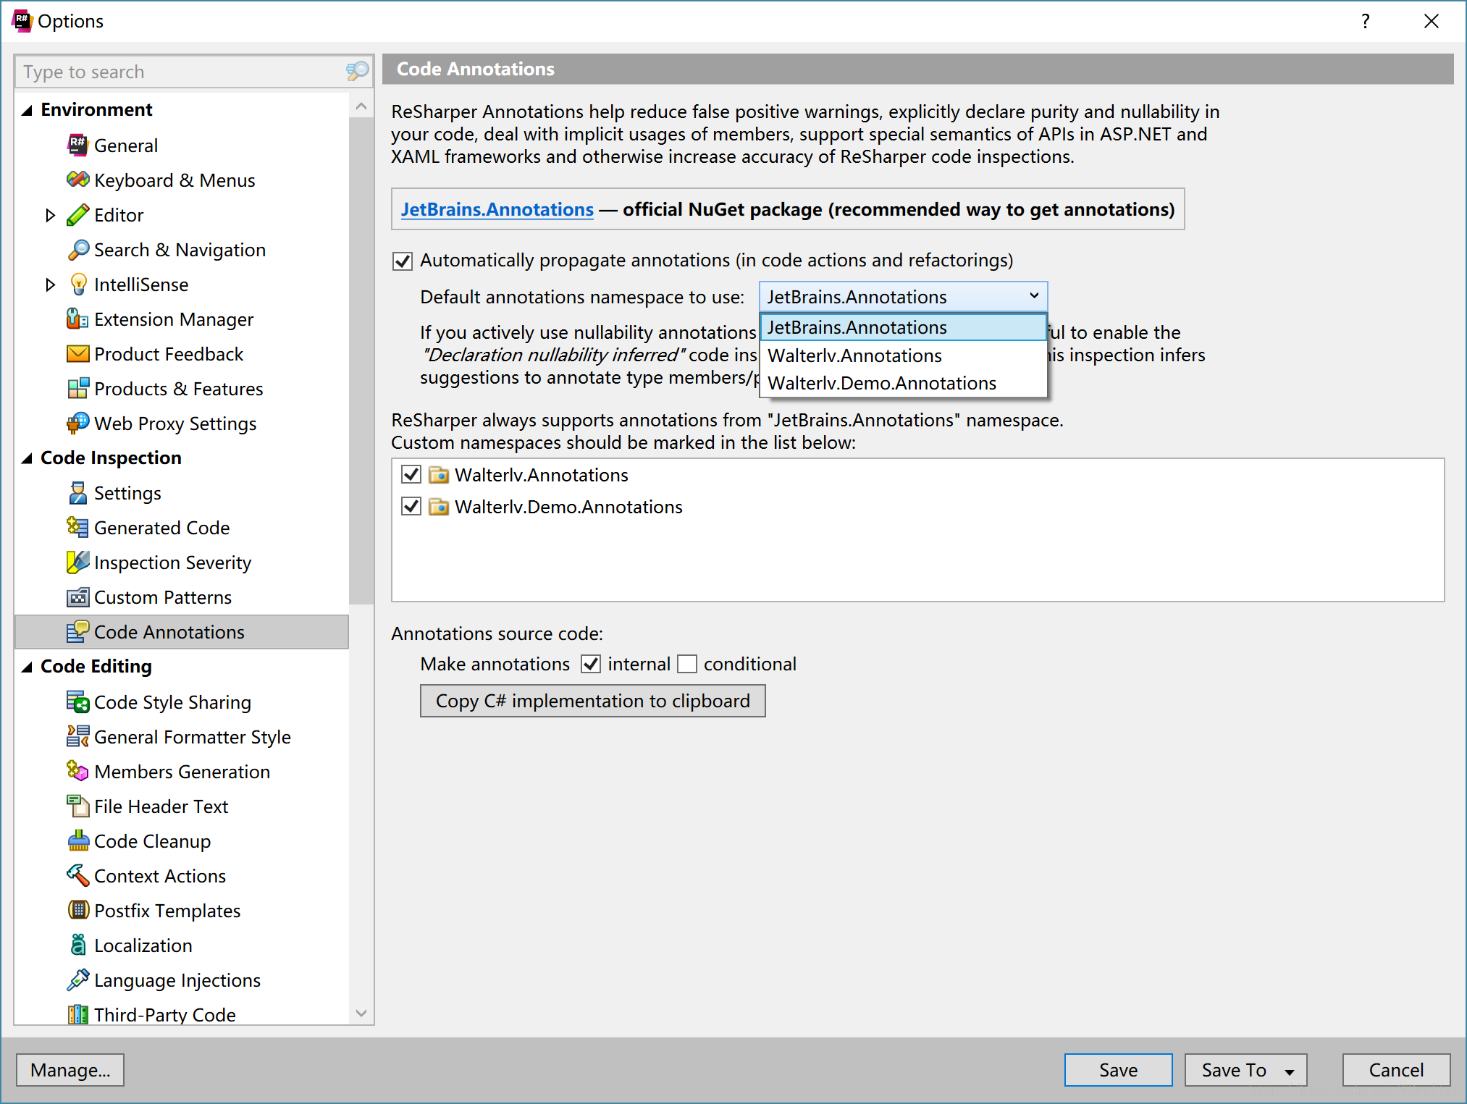This screenshot has height=1104, width=1467.
Task: Click the Postfix Templates icon
Action: pos(77,911)
